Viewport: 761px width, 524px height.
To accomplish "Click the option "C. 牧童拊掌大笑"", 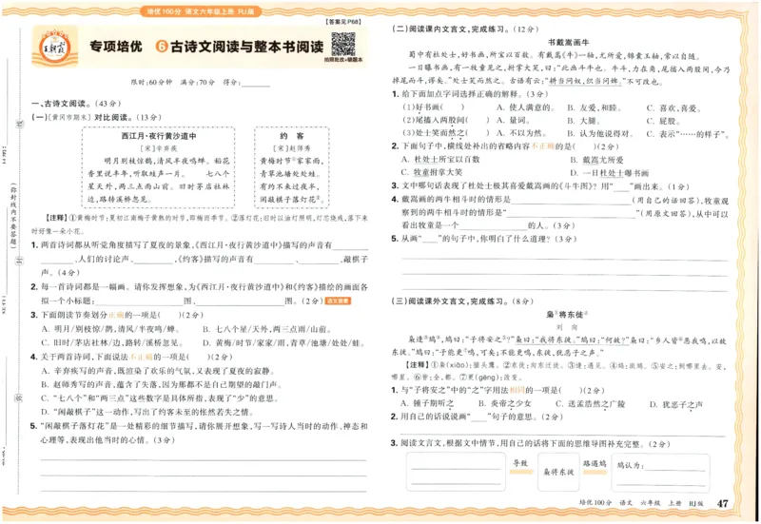I will (432, 172).
